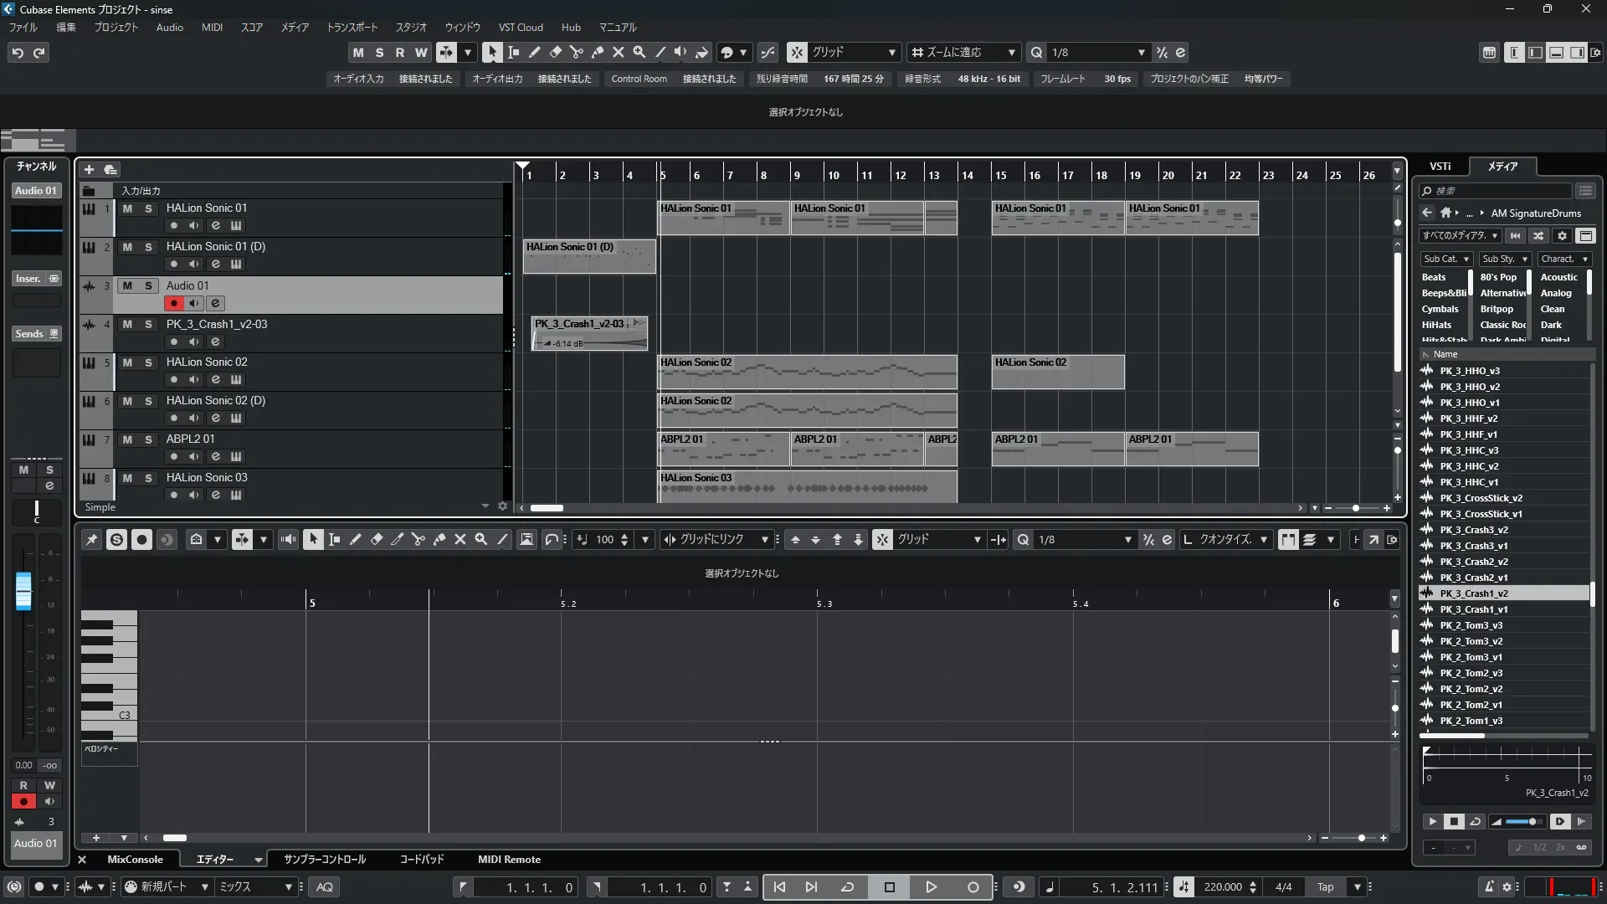Solo the ABPL2 01 track
Viewport: 1607px width, 904px height.
pos(148,439)
